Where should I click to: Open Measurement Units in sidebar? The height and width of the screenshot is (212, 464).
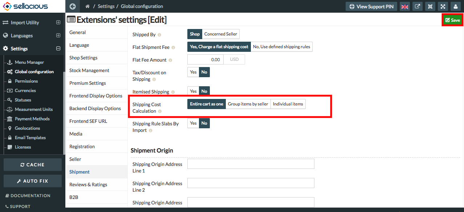pyautogui.click(x=34, y=109)
